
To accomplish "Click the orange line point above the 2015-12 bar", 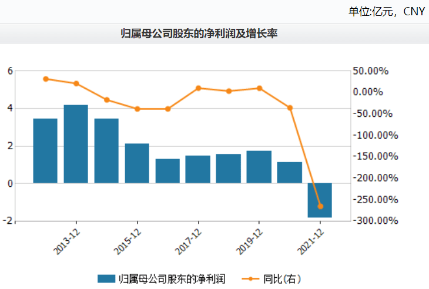I will click(x=137, y=109).
